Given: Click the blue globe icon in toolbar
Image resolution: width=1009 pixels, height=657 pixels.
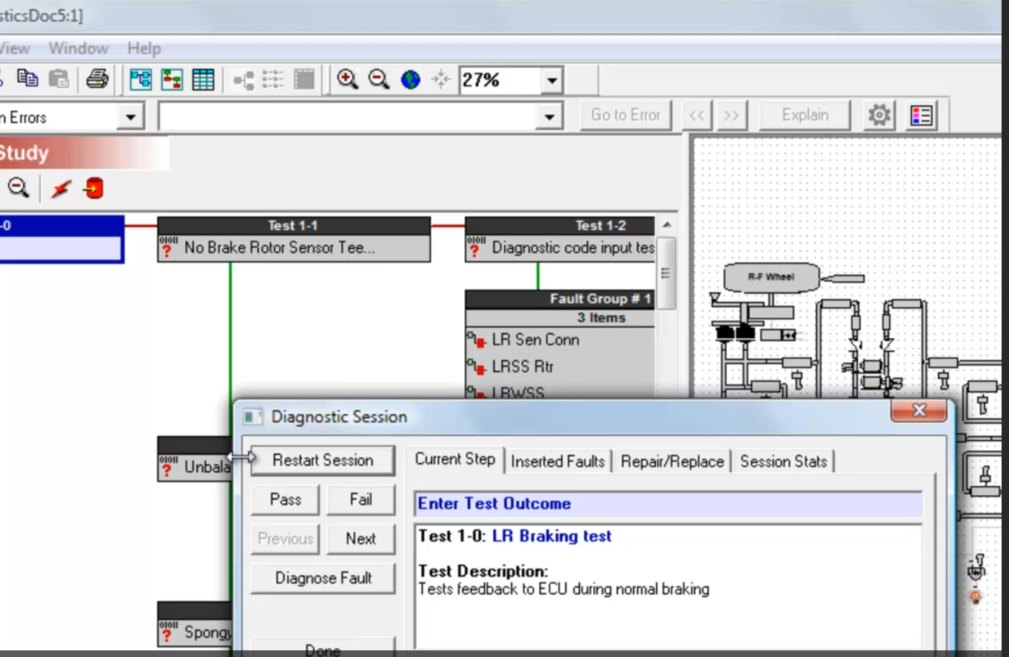Looking at the screenshot, I should [410, 79].
